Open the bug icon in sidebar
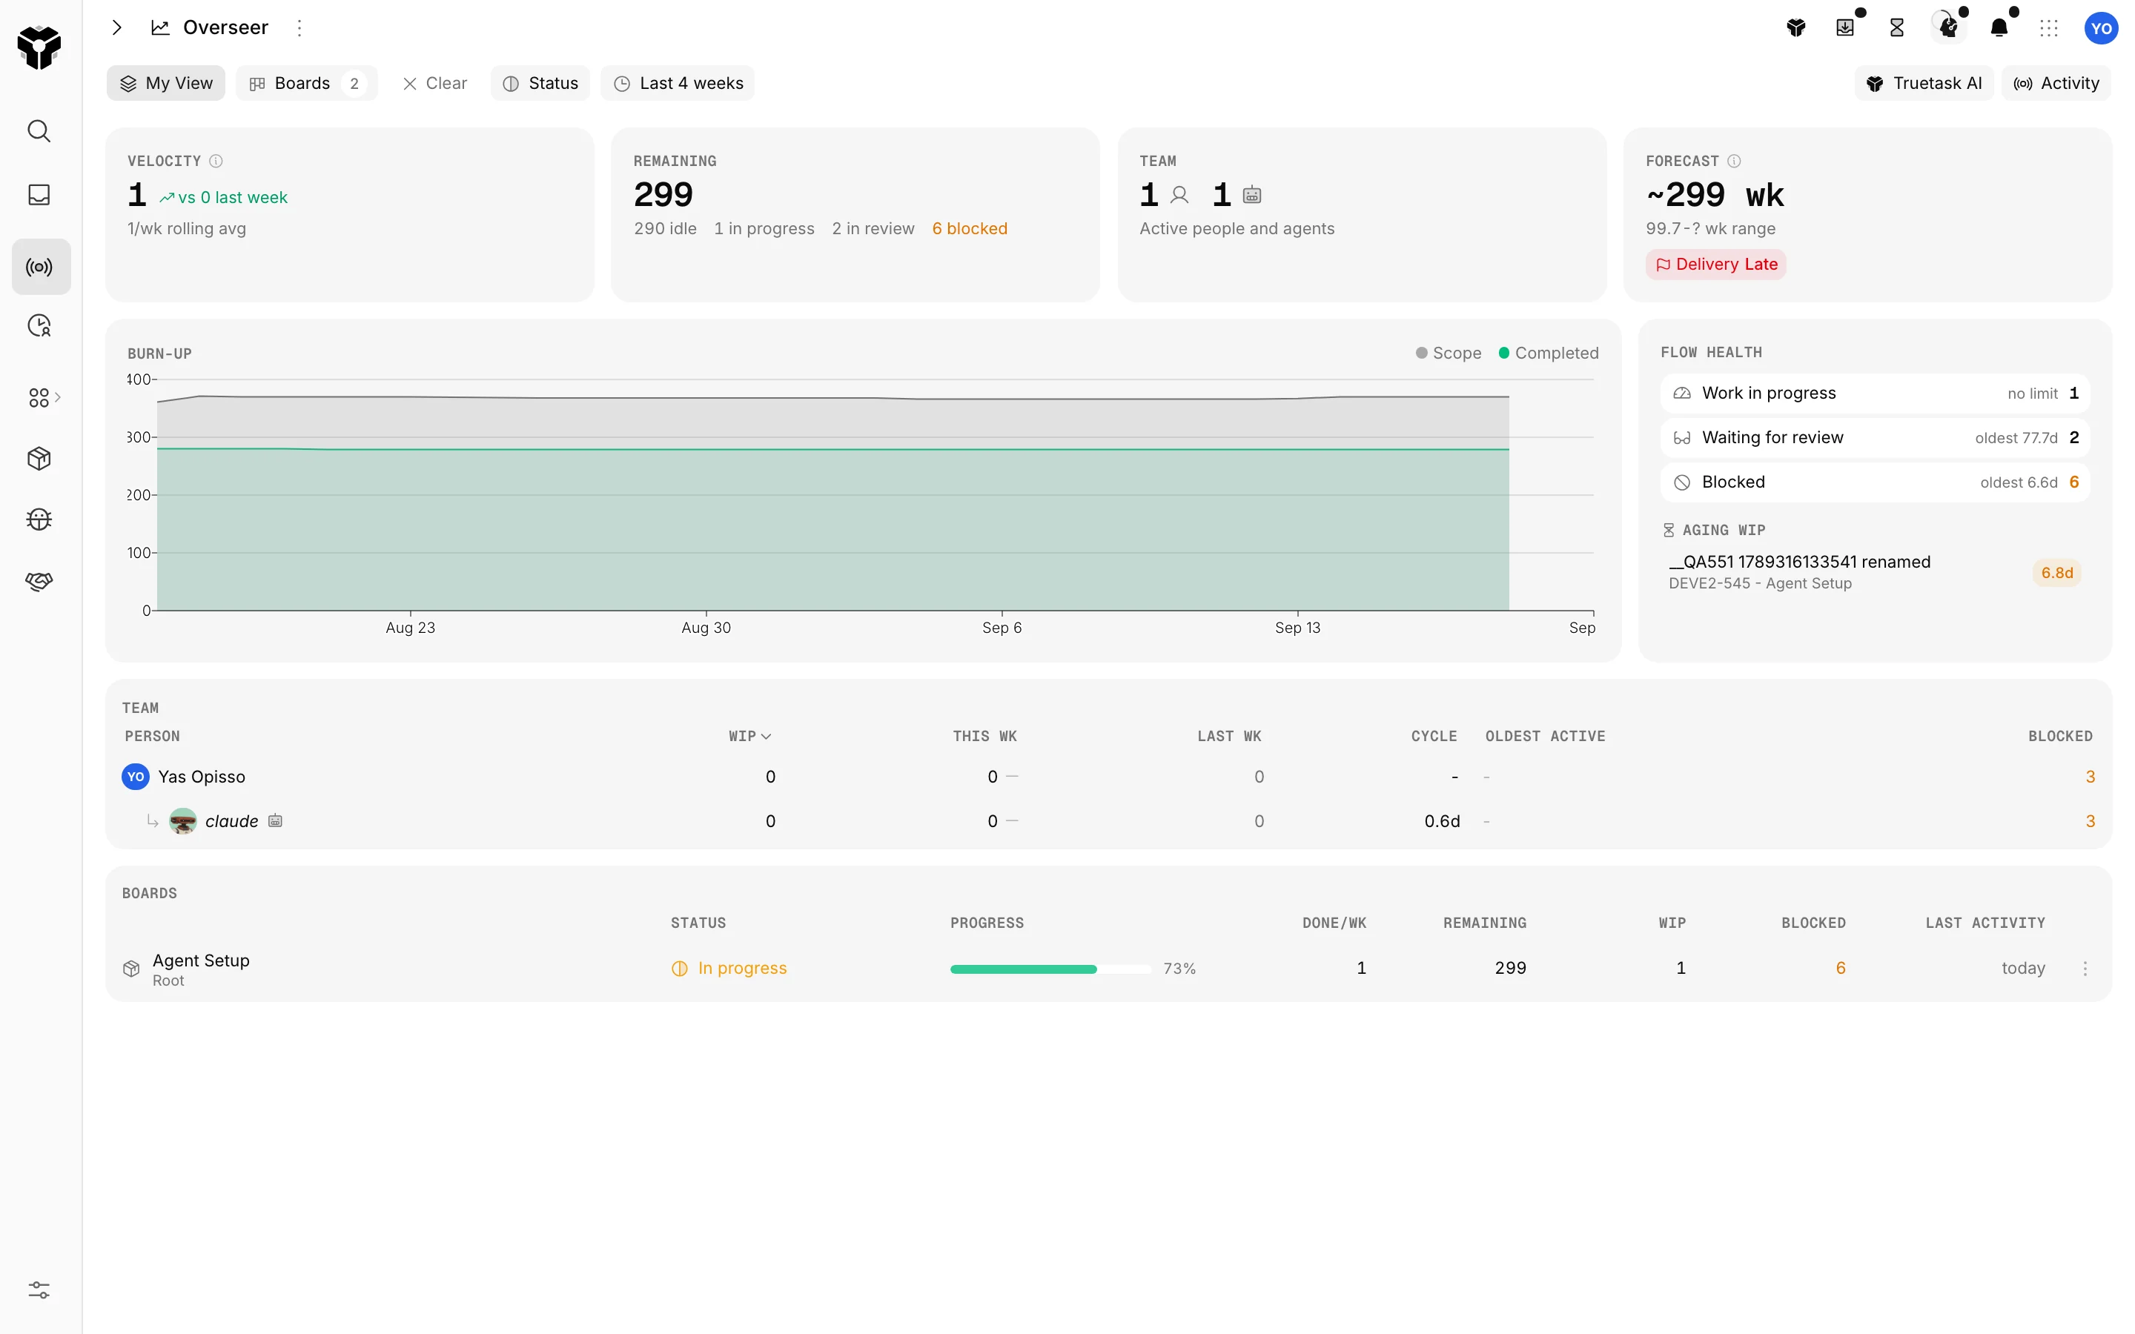Image resolution: width=2135 pixels, height=1334 pixels. pos(40,520)
